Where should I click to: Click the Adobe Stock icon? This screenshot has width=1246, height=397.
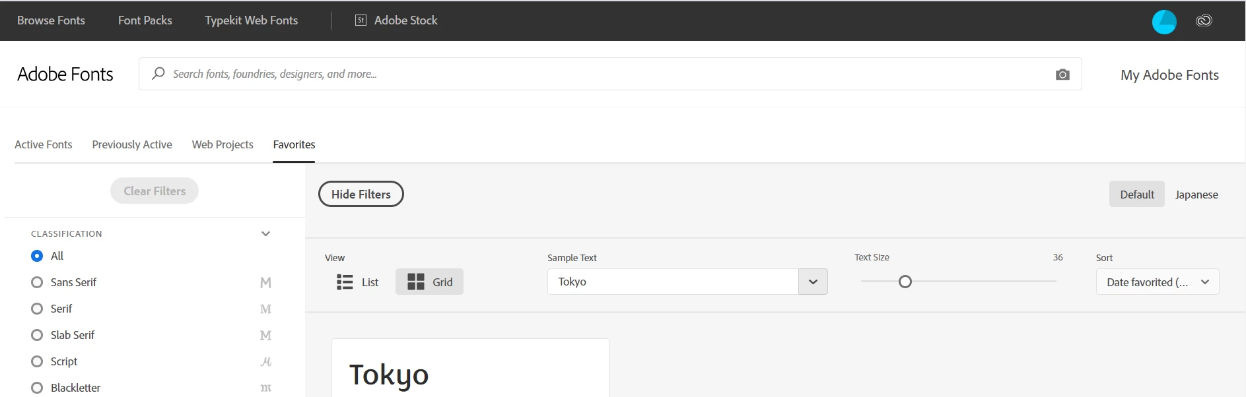(x=361, y=20)
